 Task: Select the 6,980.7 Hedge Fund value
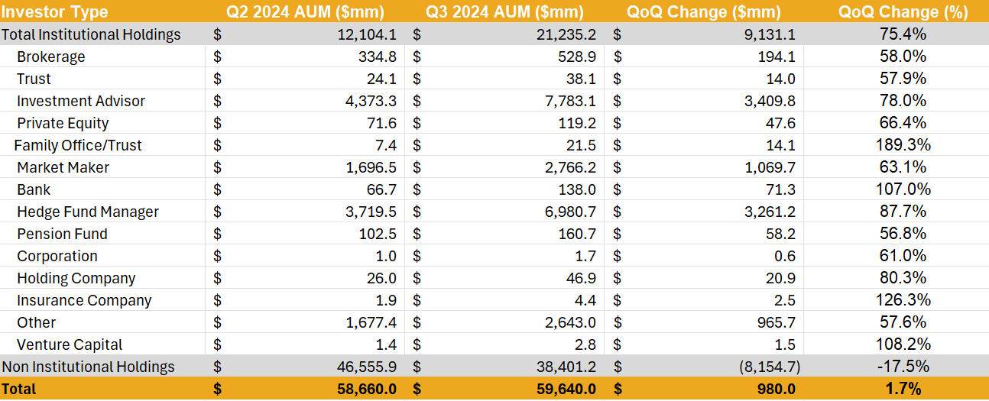pos(569,212)
